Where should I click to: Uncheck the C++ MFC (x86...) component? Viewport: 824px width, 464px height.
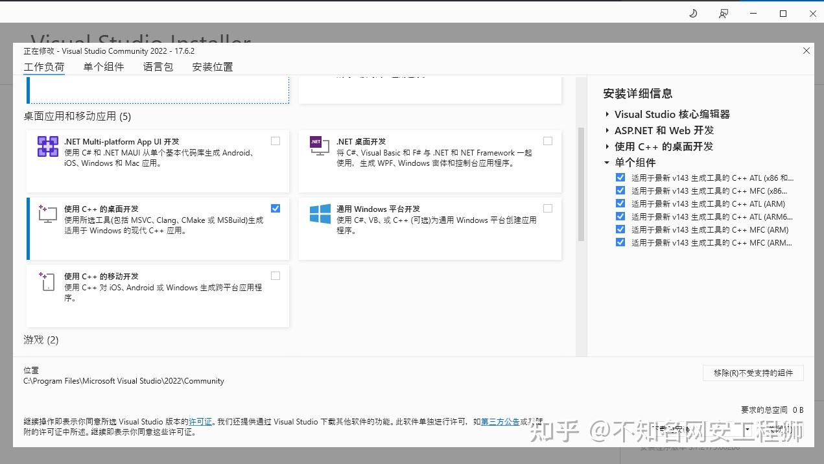coord(620,191)
